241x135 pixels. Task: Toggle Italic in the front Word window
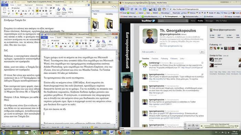[55, 44]
